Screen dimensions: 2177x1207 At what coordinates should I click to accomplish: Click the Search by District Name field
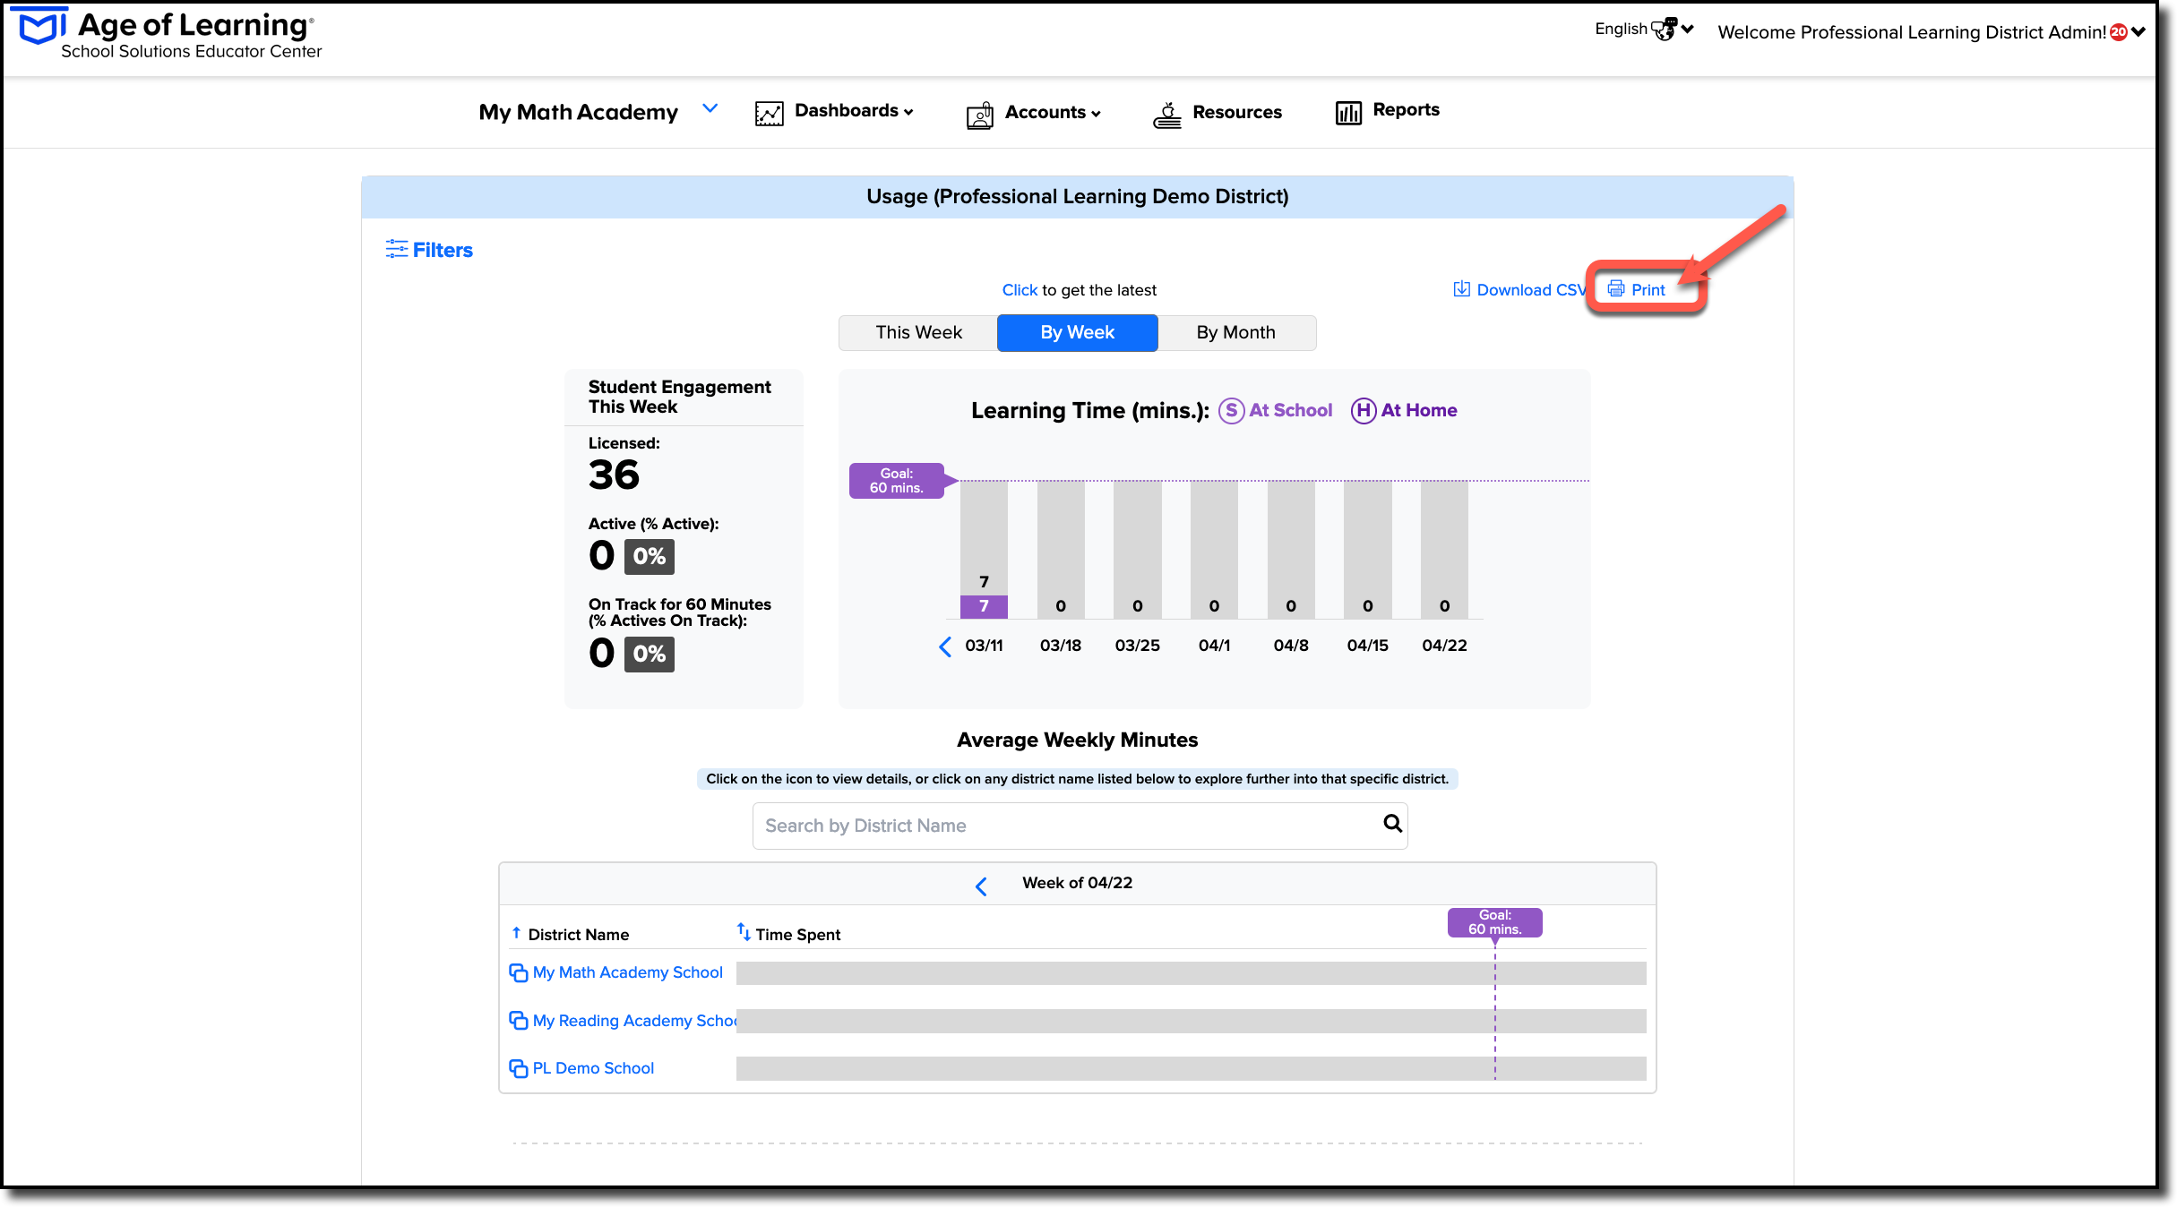point(1080,826)
